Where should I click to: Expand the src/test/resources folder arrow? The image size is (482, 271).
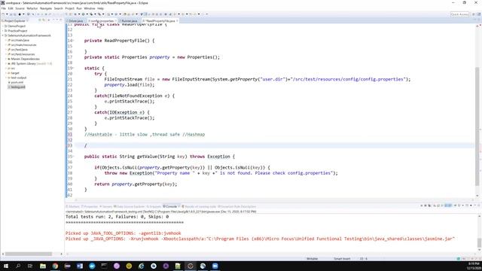6,54
